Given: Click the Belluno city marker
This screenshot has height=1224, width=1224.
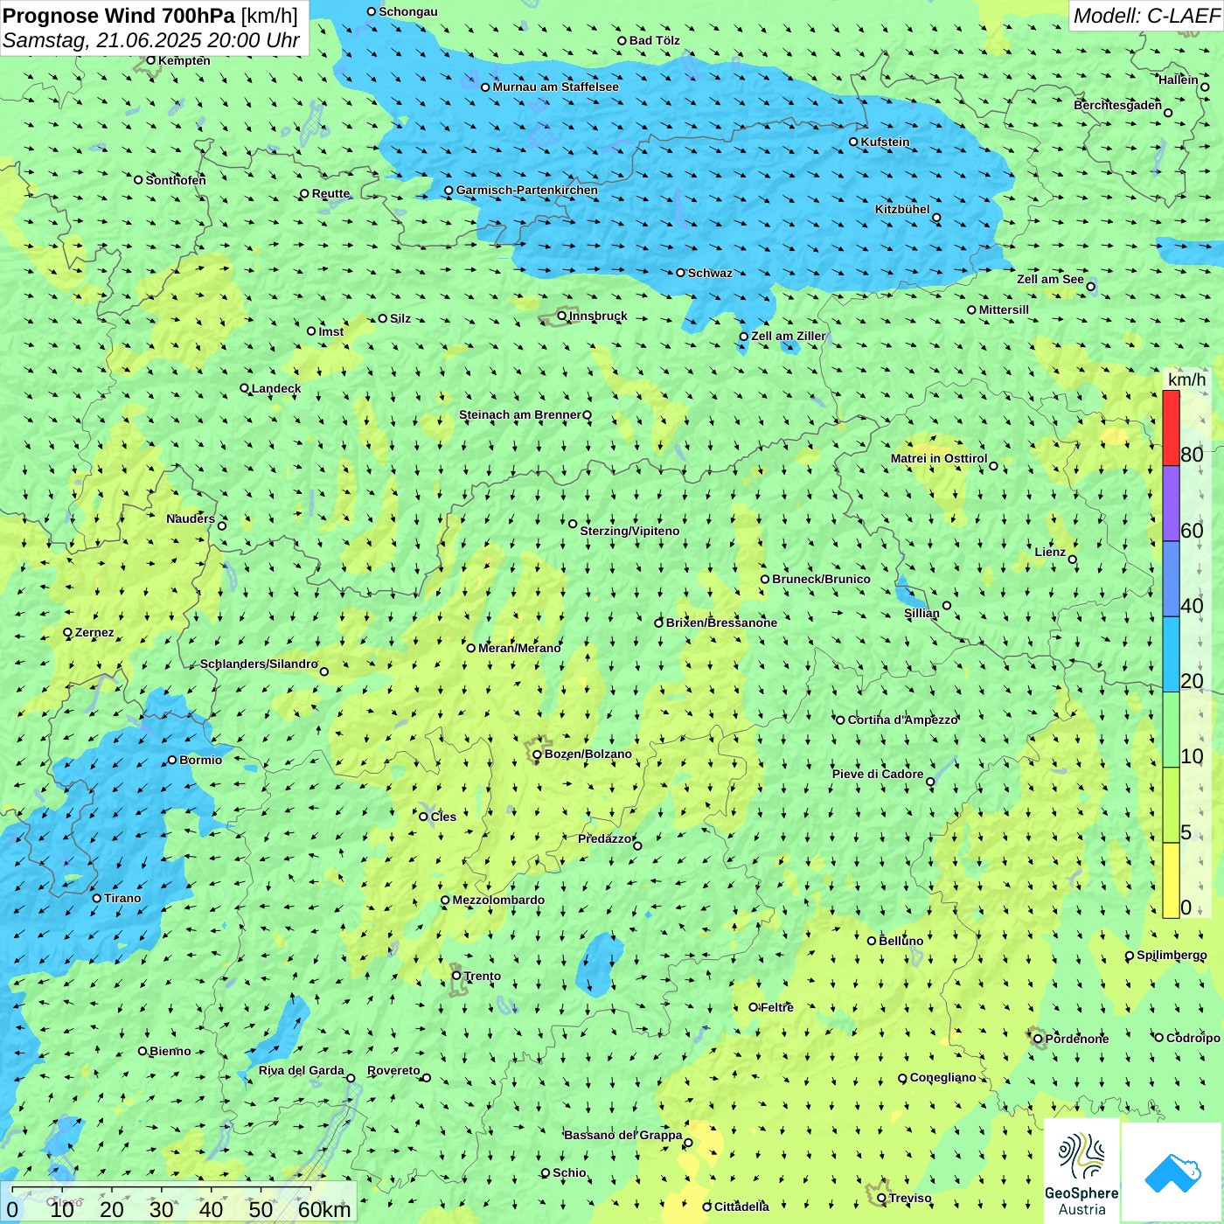Looking at the screenshot, I should coord(872,941).
